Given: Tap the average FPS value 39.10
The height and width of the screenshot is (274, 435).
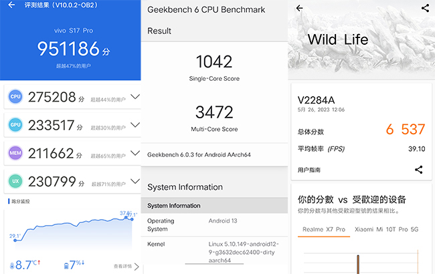Looking at the screenshot, I should tap(417, 149).
